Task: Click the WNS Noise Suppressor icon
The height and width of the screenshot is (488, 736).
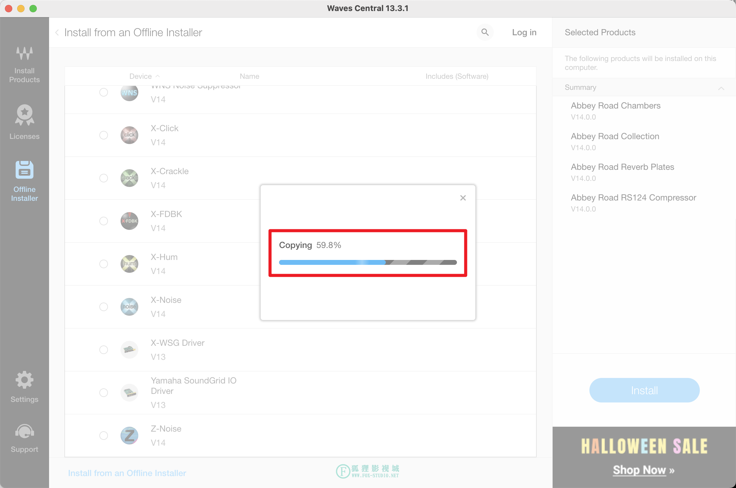Action: (129, 93)
